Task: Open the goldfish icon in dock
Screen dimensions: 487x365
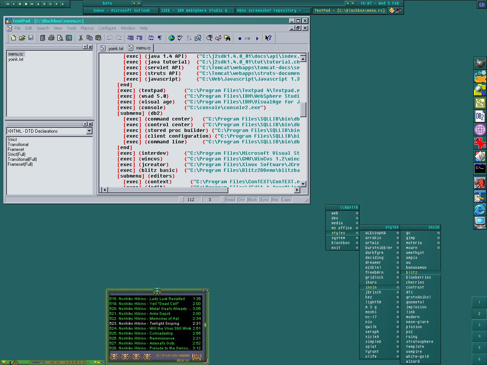Action: tap(480, 77)
